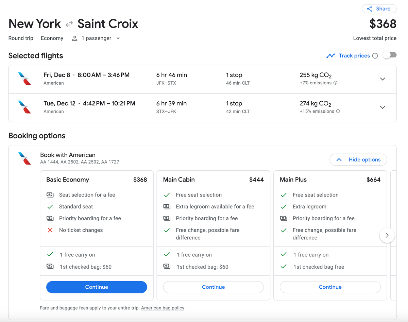Image resolution: width=408 pixels, height=322 pixels.
Task: Collapse options with Hide options
Action: click(358, 159)
